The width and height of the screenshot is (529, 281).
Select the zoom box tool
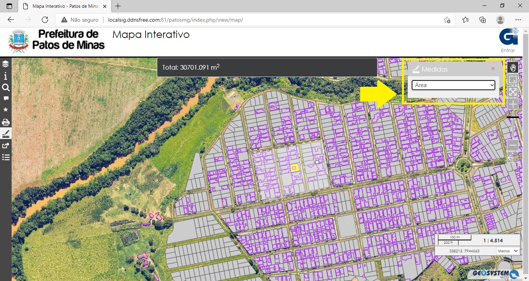point(513,80)
